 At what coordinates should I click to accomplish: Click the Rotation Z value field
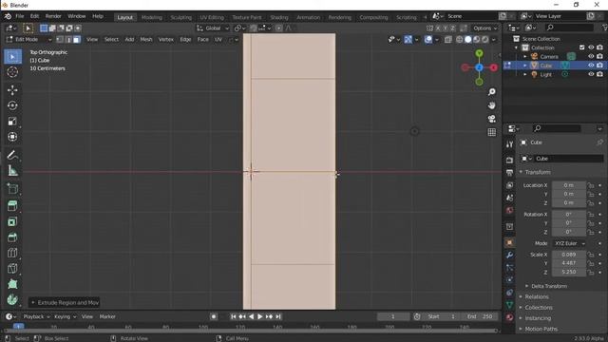point(569,232)
